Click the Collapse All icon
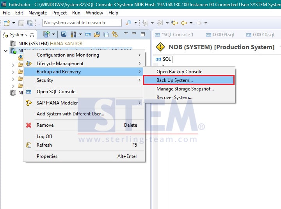Image resolution: width=281 pixels, height=209 pixels. click(106, 34)
